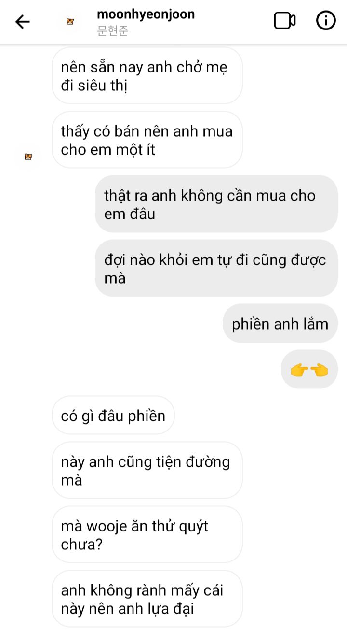This screenshot has width=347, height=632.
Task: Open the profile avatar in header
Action: coord(70,22)
